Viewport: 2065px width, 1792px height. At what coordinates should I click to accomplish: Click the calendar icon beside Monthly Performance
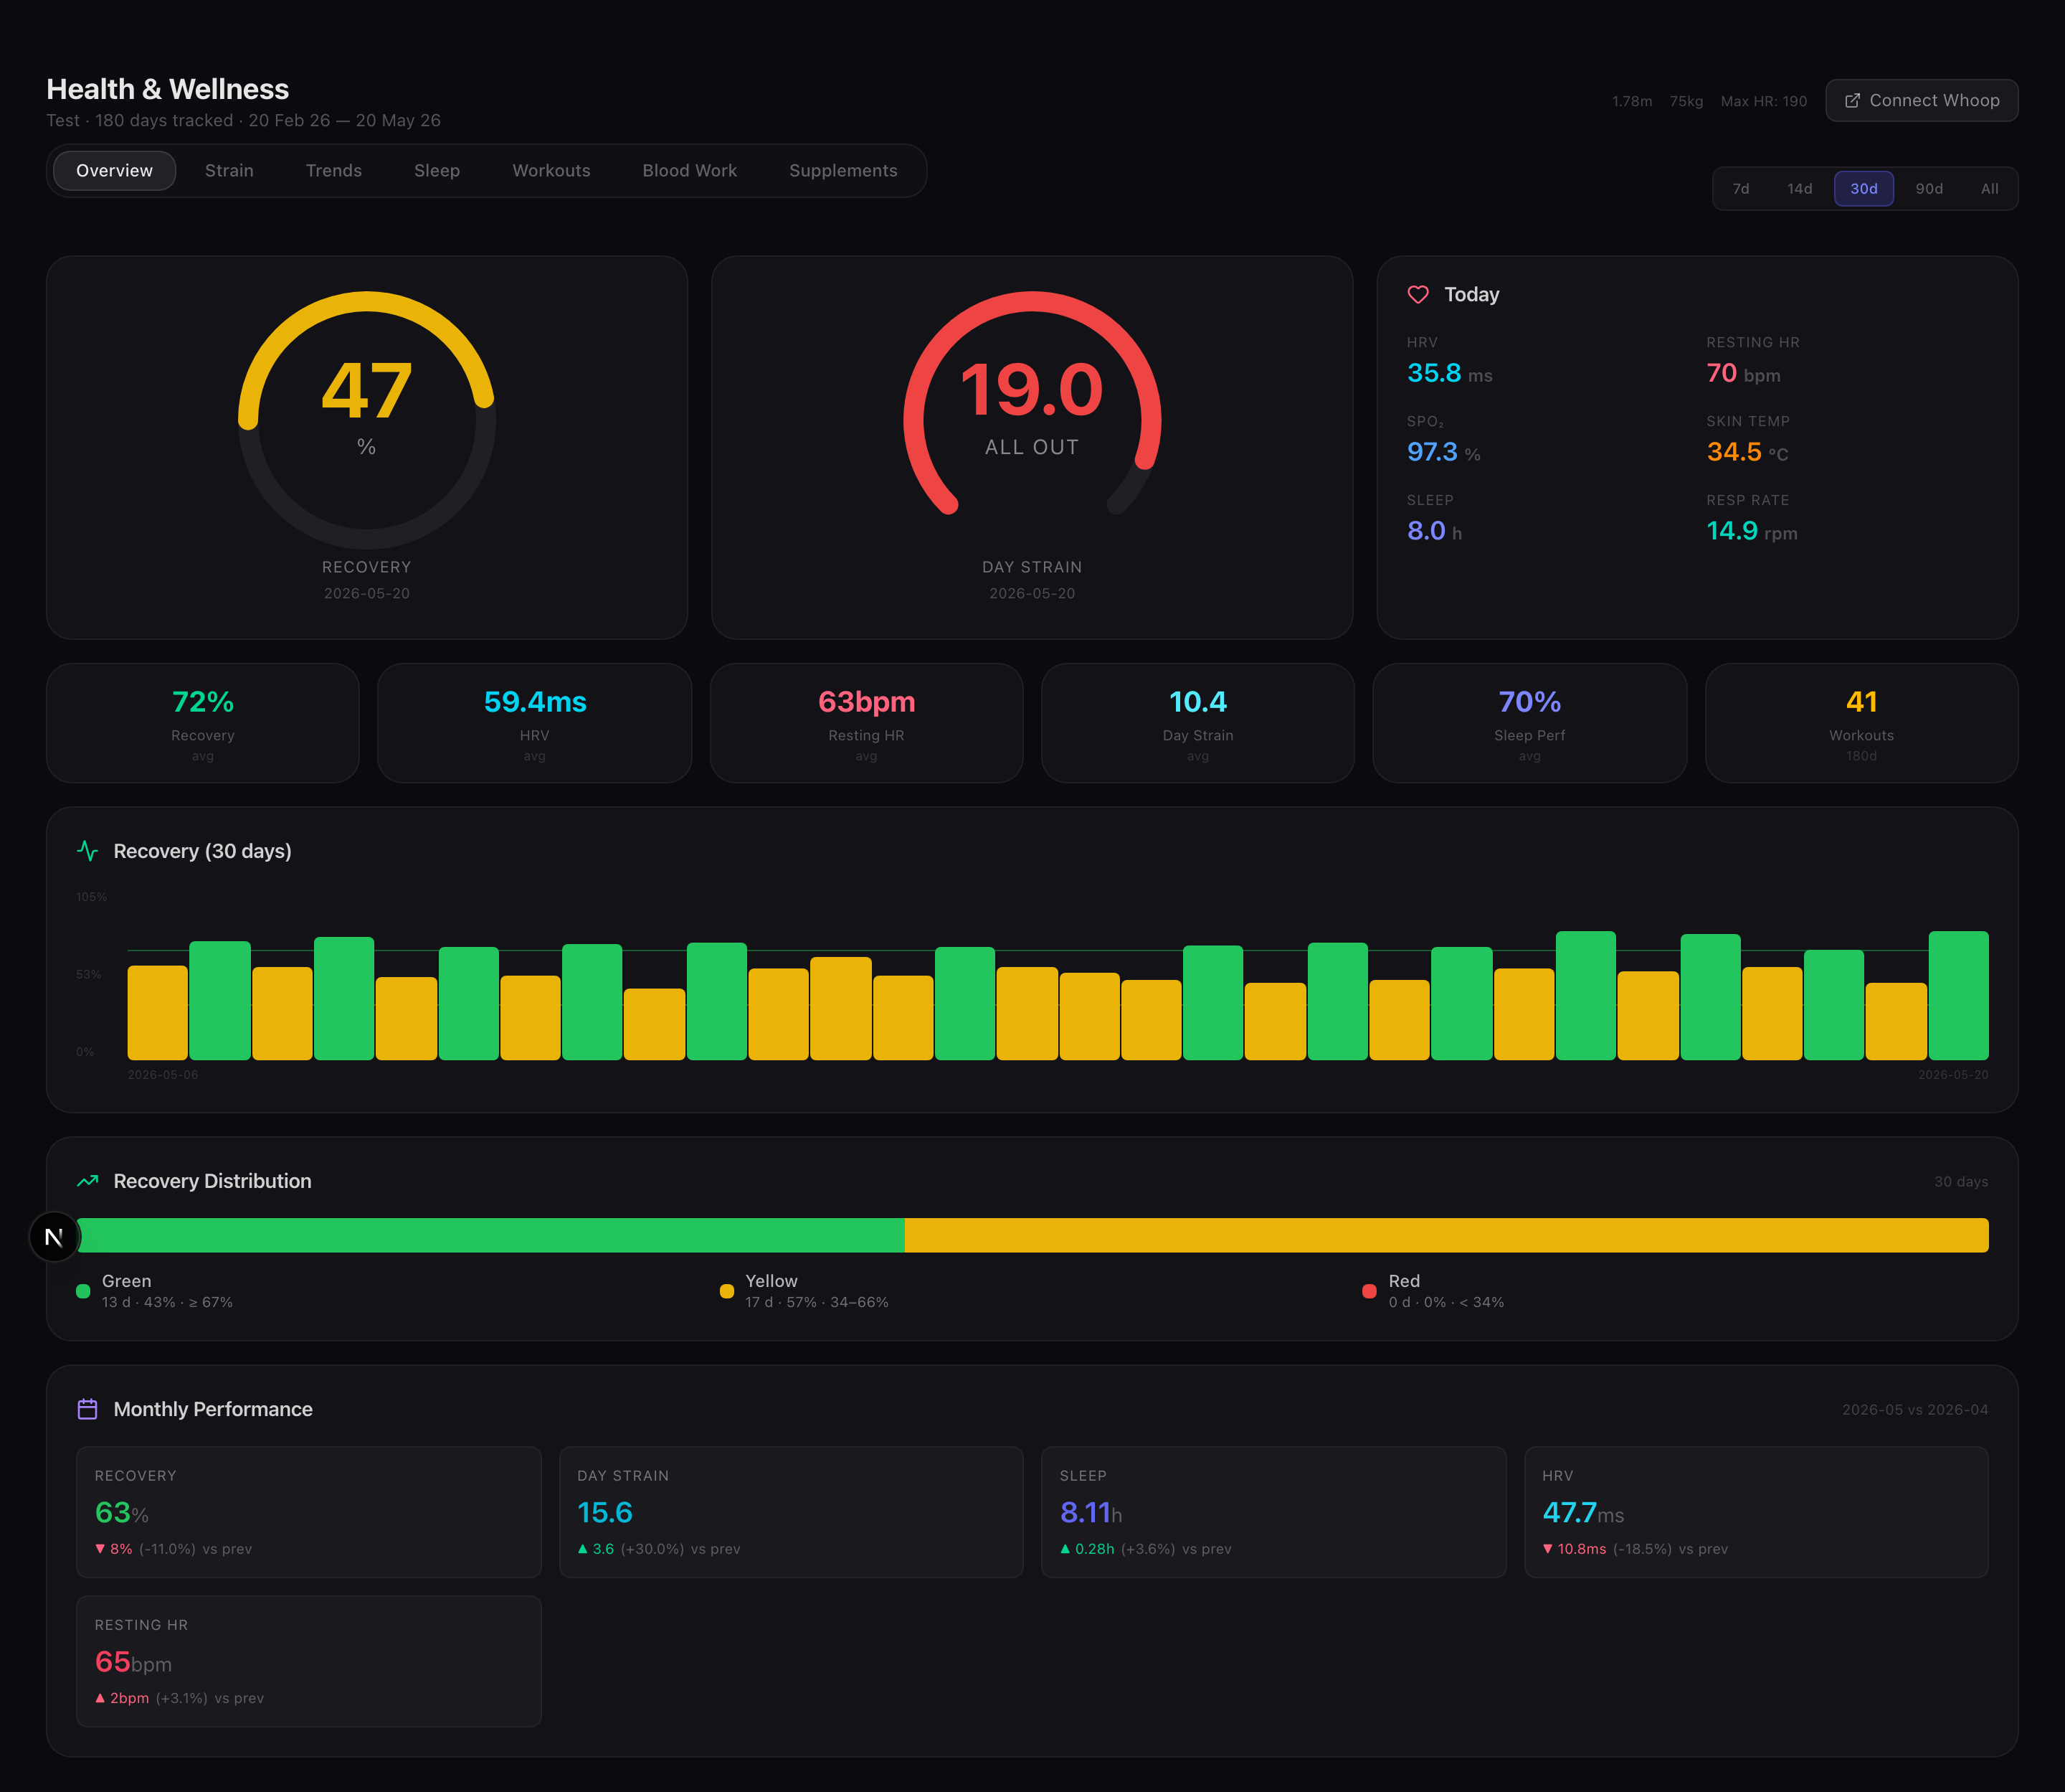click(x=88, y=1409)
